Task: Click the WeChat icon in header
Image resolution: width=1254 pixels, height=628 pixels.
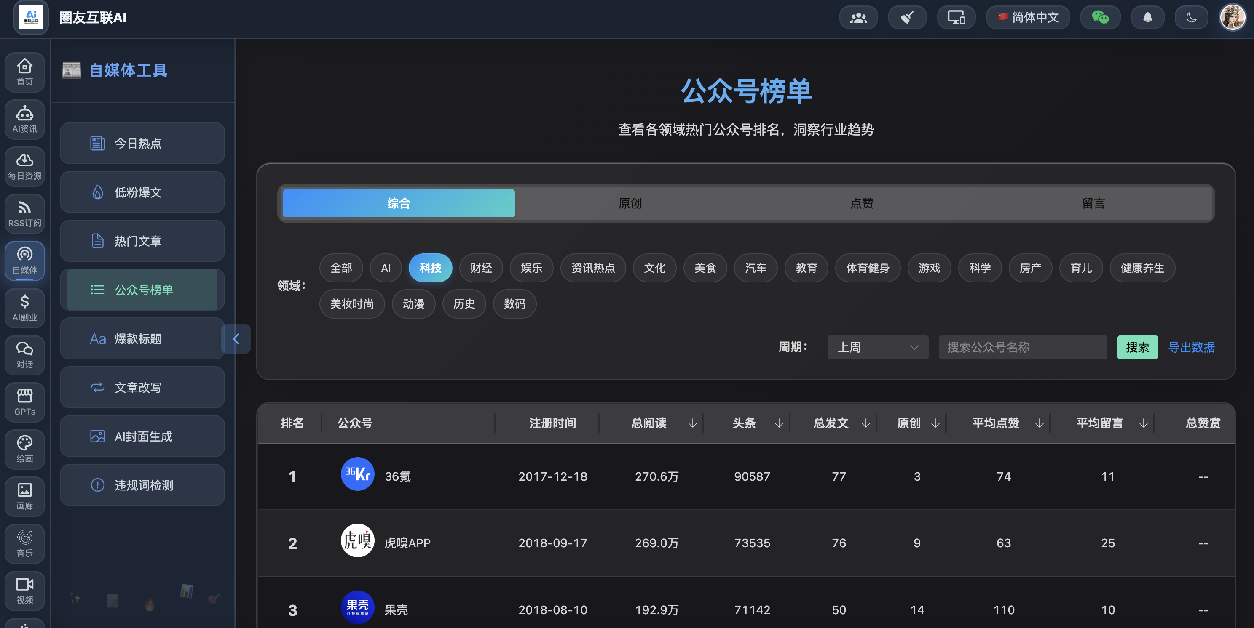Action: [1100, 18]
